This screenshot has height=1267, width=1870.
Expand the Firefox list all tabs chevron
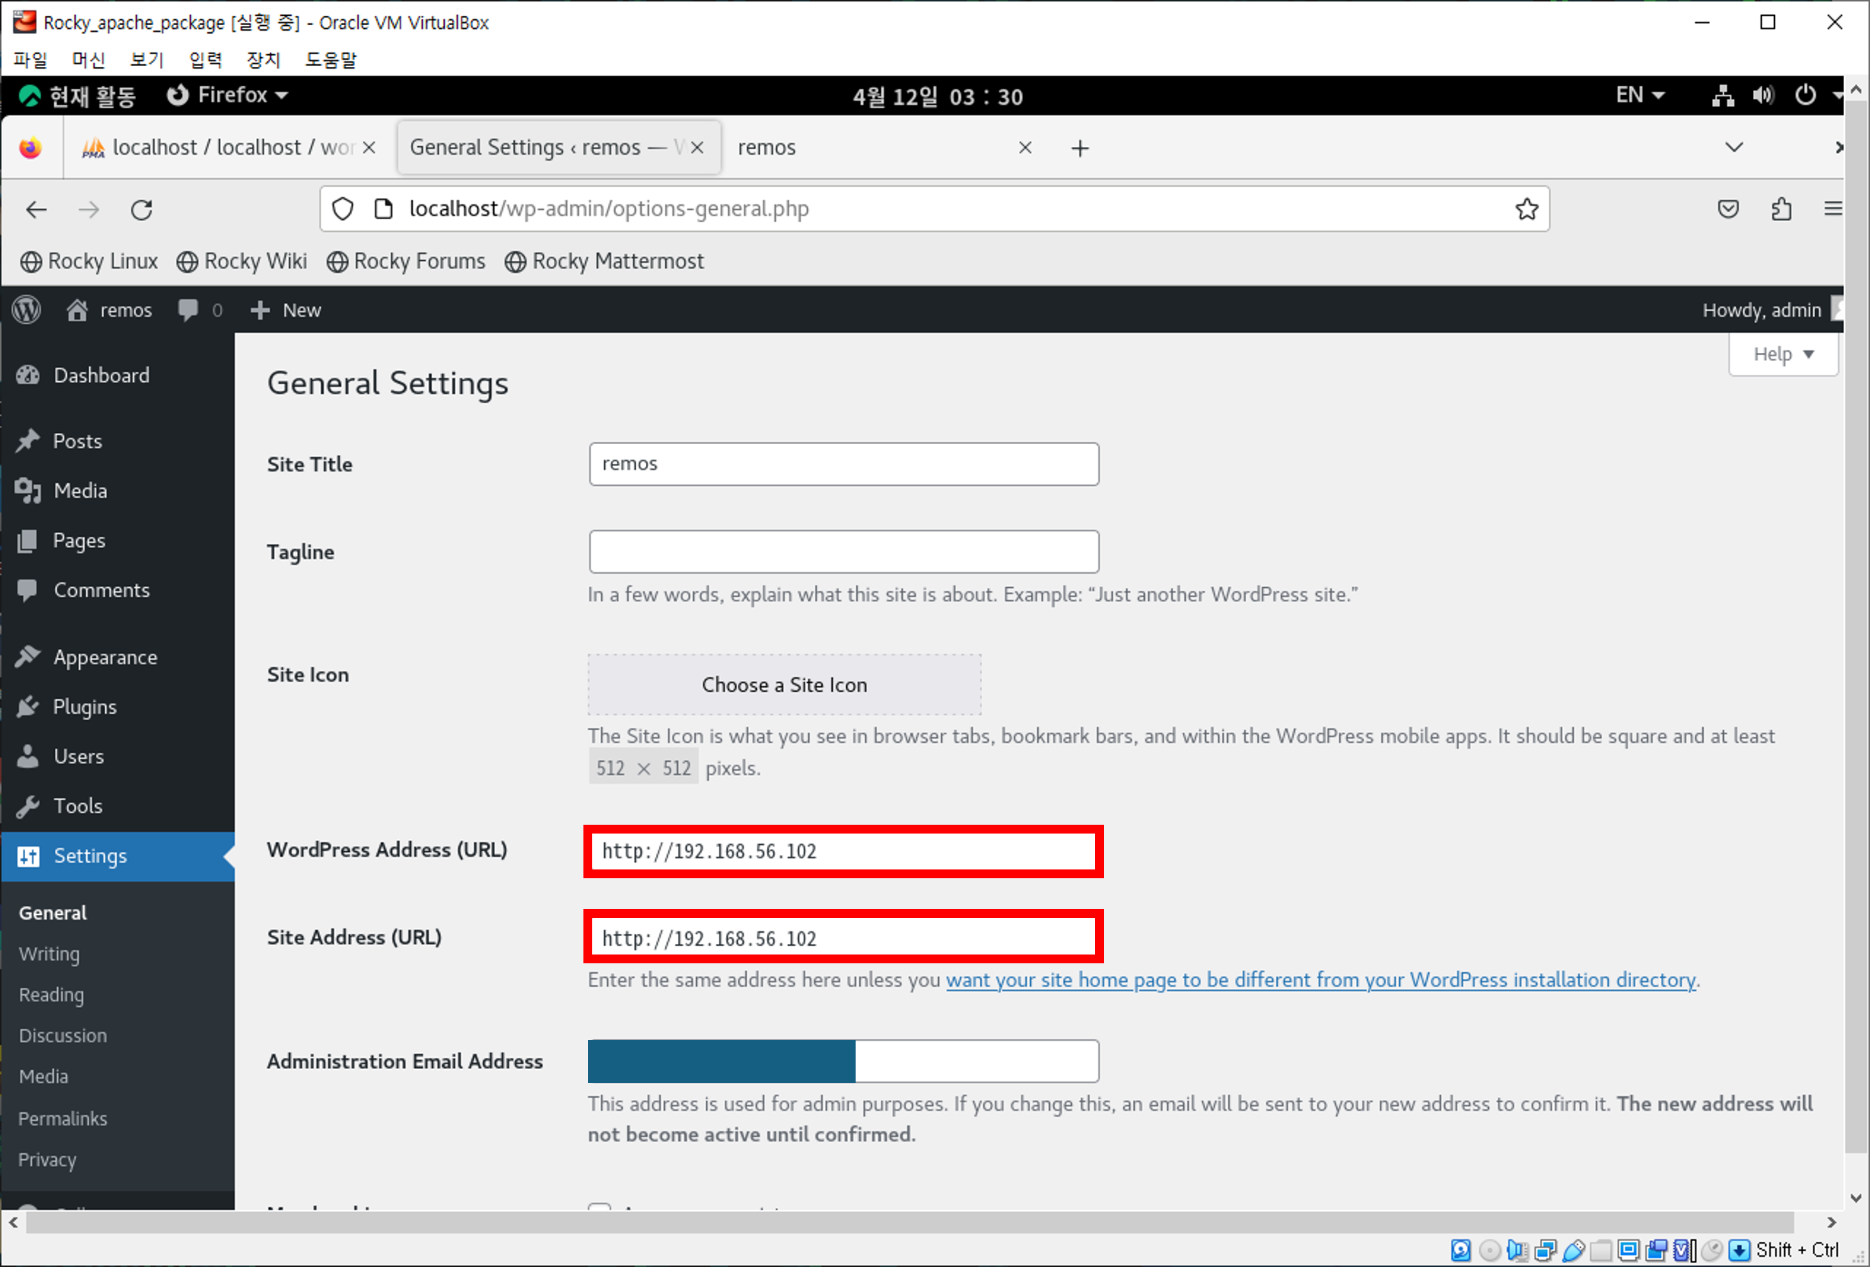pyautogui.click(x=1734, y=147)
